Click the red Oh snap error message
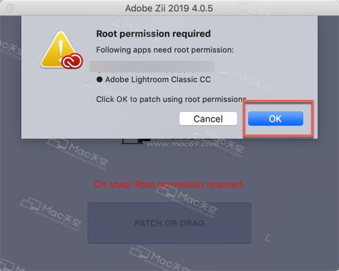Viewport: 339px width, 271px height. (x=169, y=185)
